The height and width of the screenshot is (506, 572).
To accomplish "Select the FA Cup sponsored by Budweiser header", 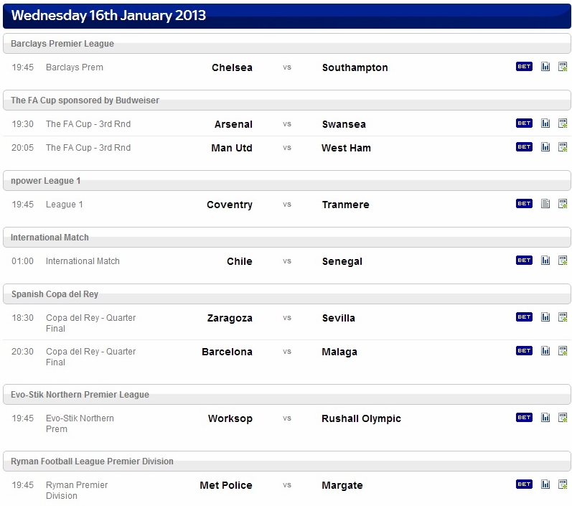I will [287, 100].
